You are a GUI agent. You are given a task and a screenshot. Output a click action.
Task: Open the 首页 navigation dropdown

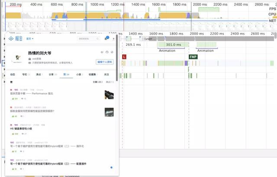click(30, 39)
